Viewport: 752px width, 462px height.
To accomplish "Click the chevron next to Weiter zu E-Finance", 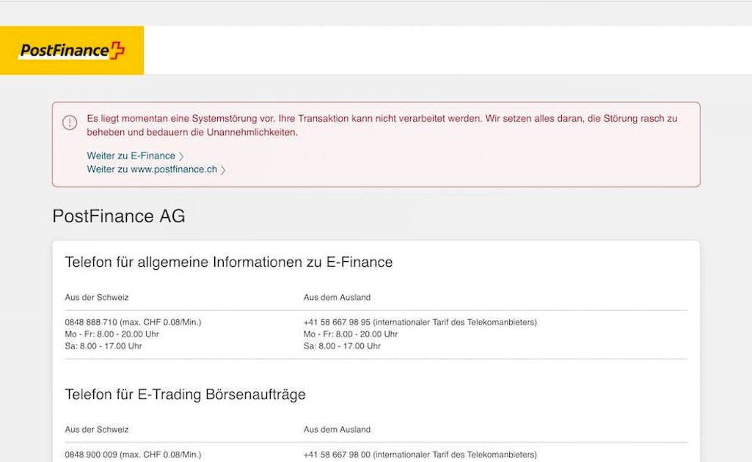I will click(x=180, y=155).
